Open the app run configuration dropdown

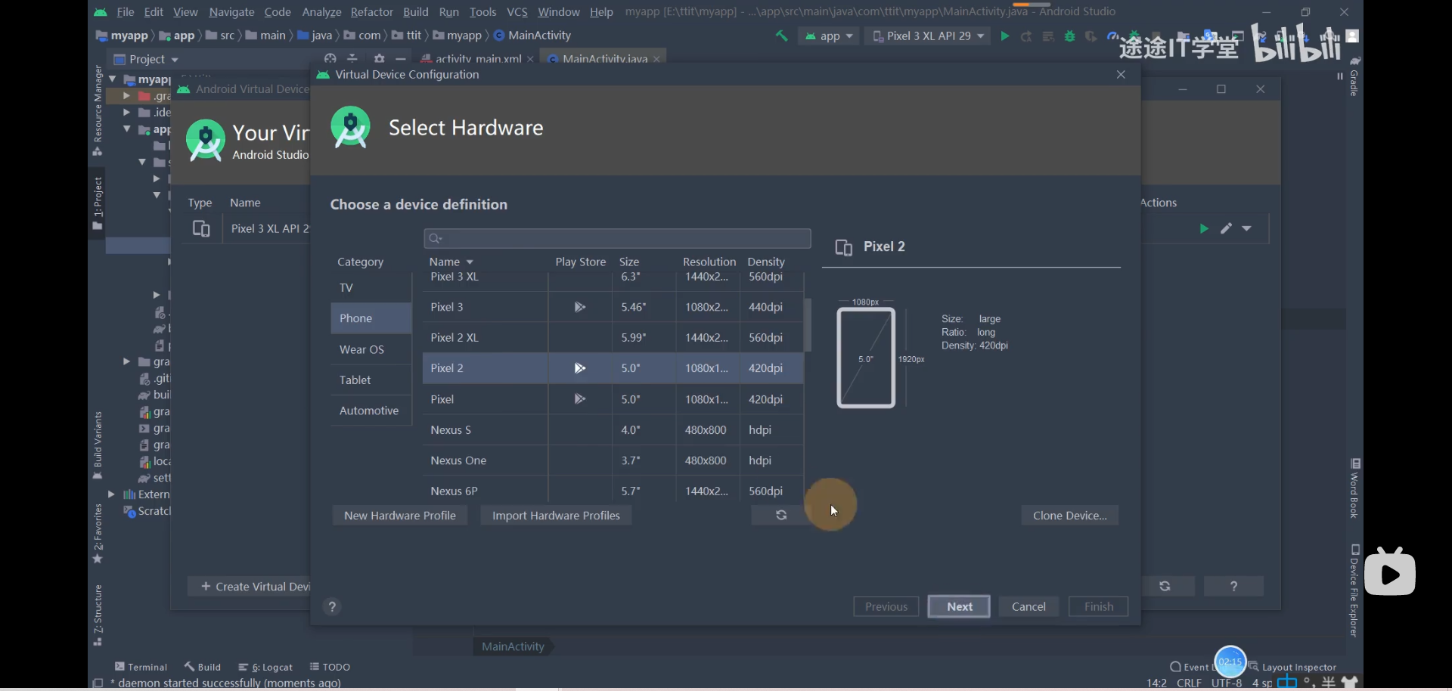(x=829, y=36)
